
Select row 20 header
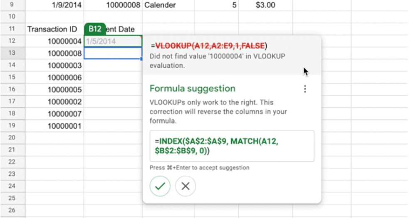click(12, 138)
